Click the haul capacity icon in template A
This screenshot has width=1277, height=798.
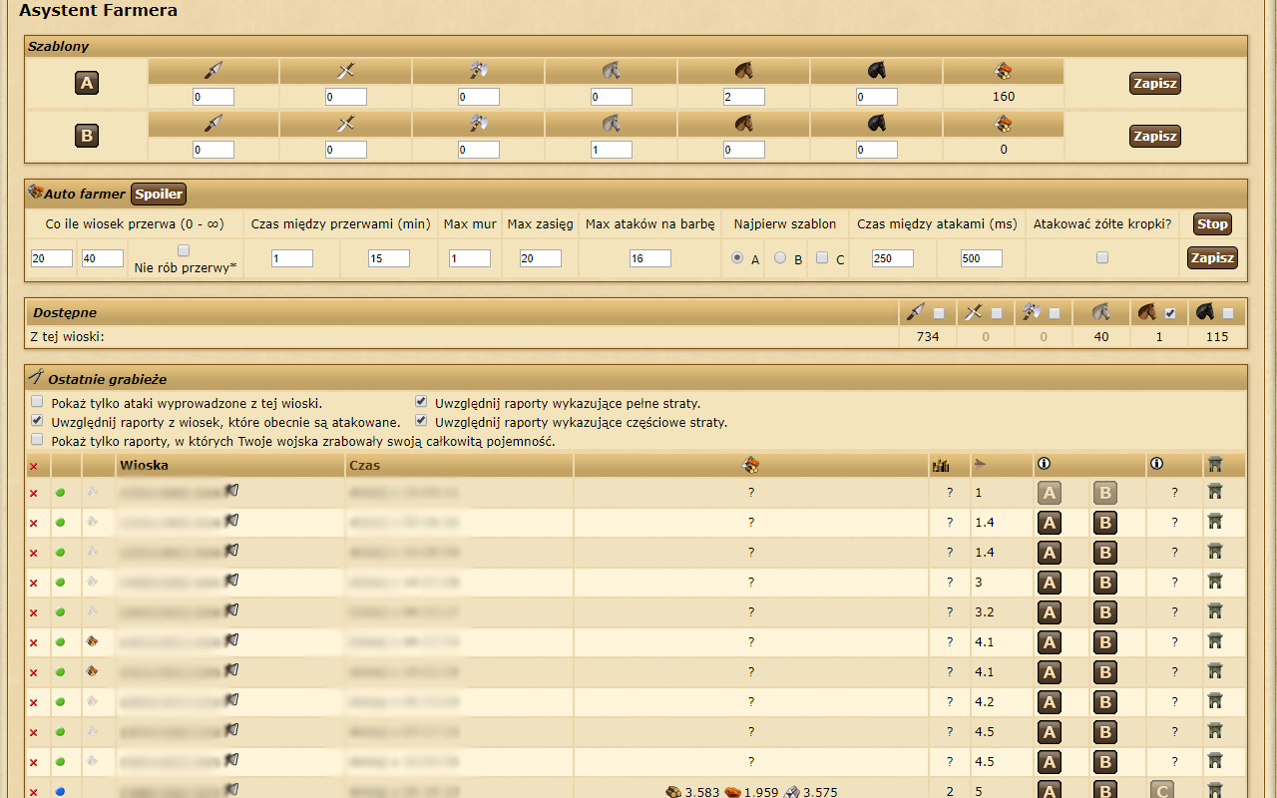click(1004, 71)
